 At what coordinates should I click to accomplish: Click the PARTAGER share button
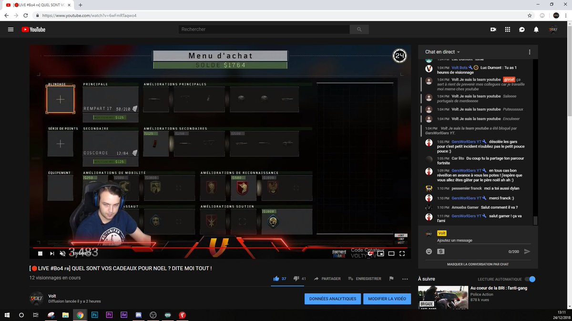click(327, 279)
